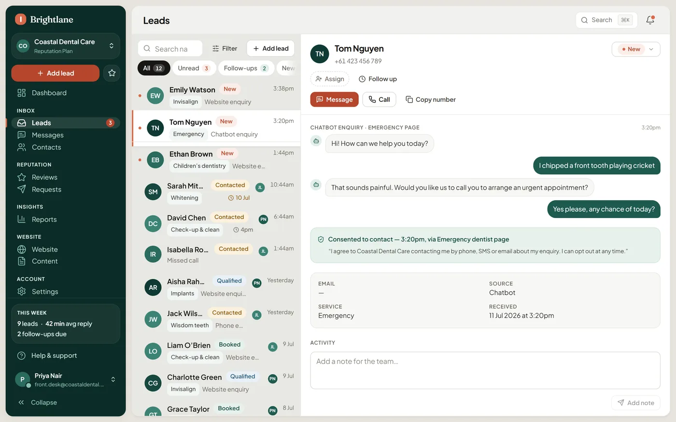Click Assign for Tom Nguyen

tap(330, 79)
